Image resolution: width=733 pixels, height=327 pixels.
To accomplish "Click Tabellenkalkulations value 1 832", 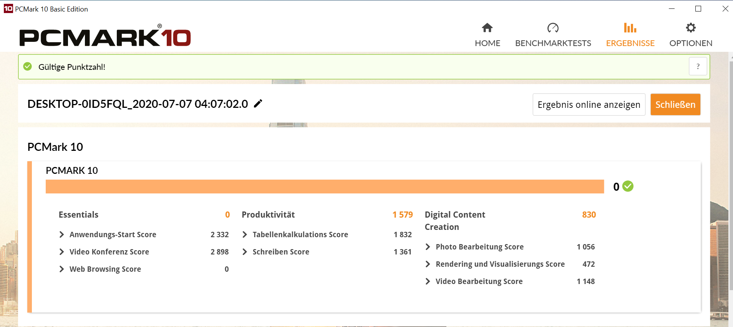I will click(x=403, y=235).
